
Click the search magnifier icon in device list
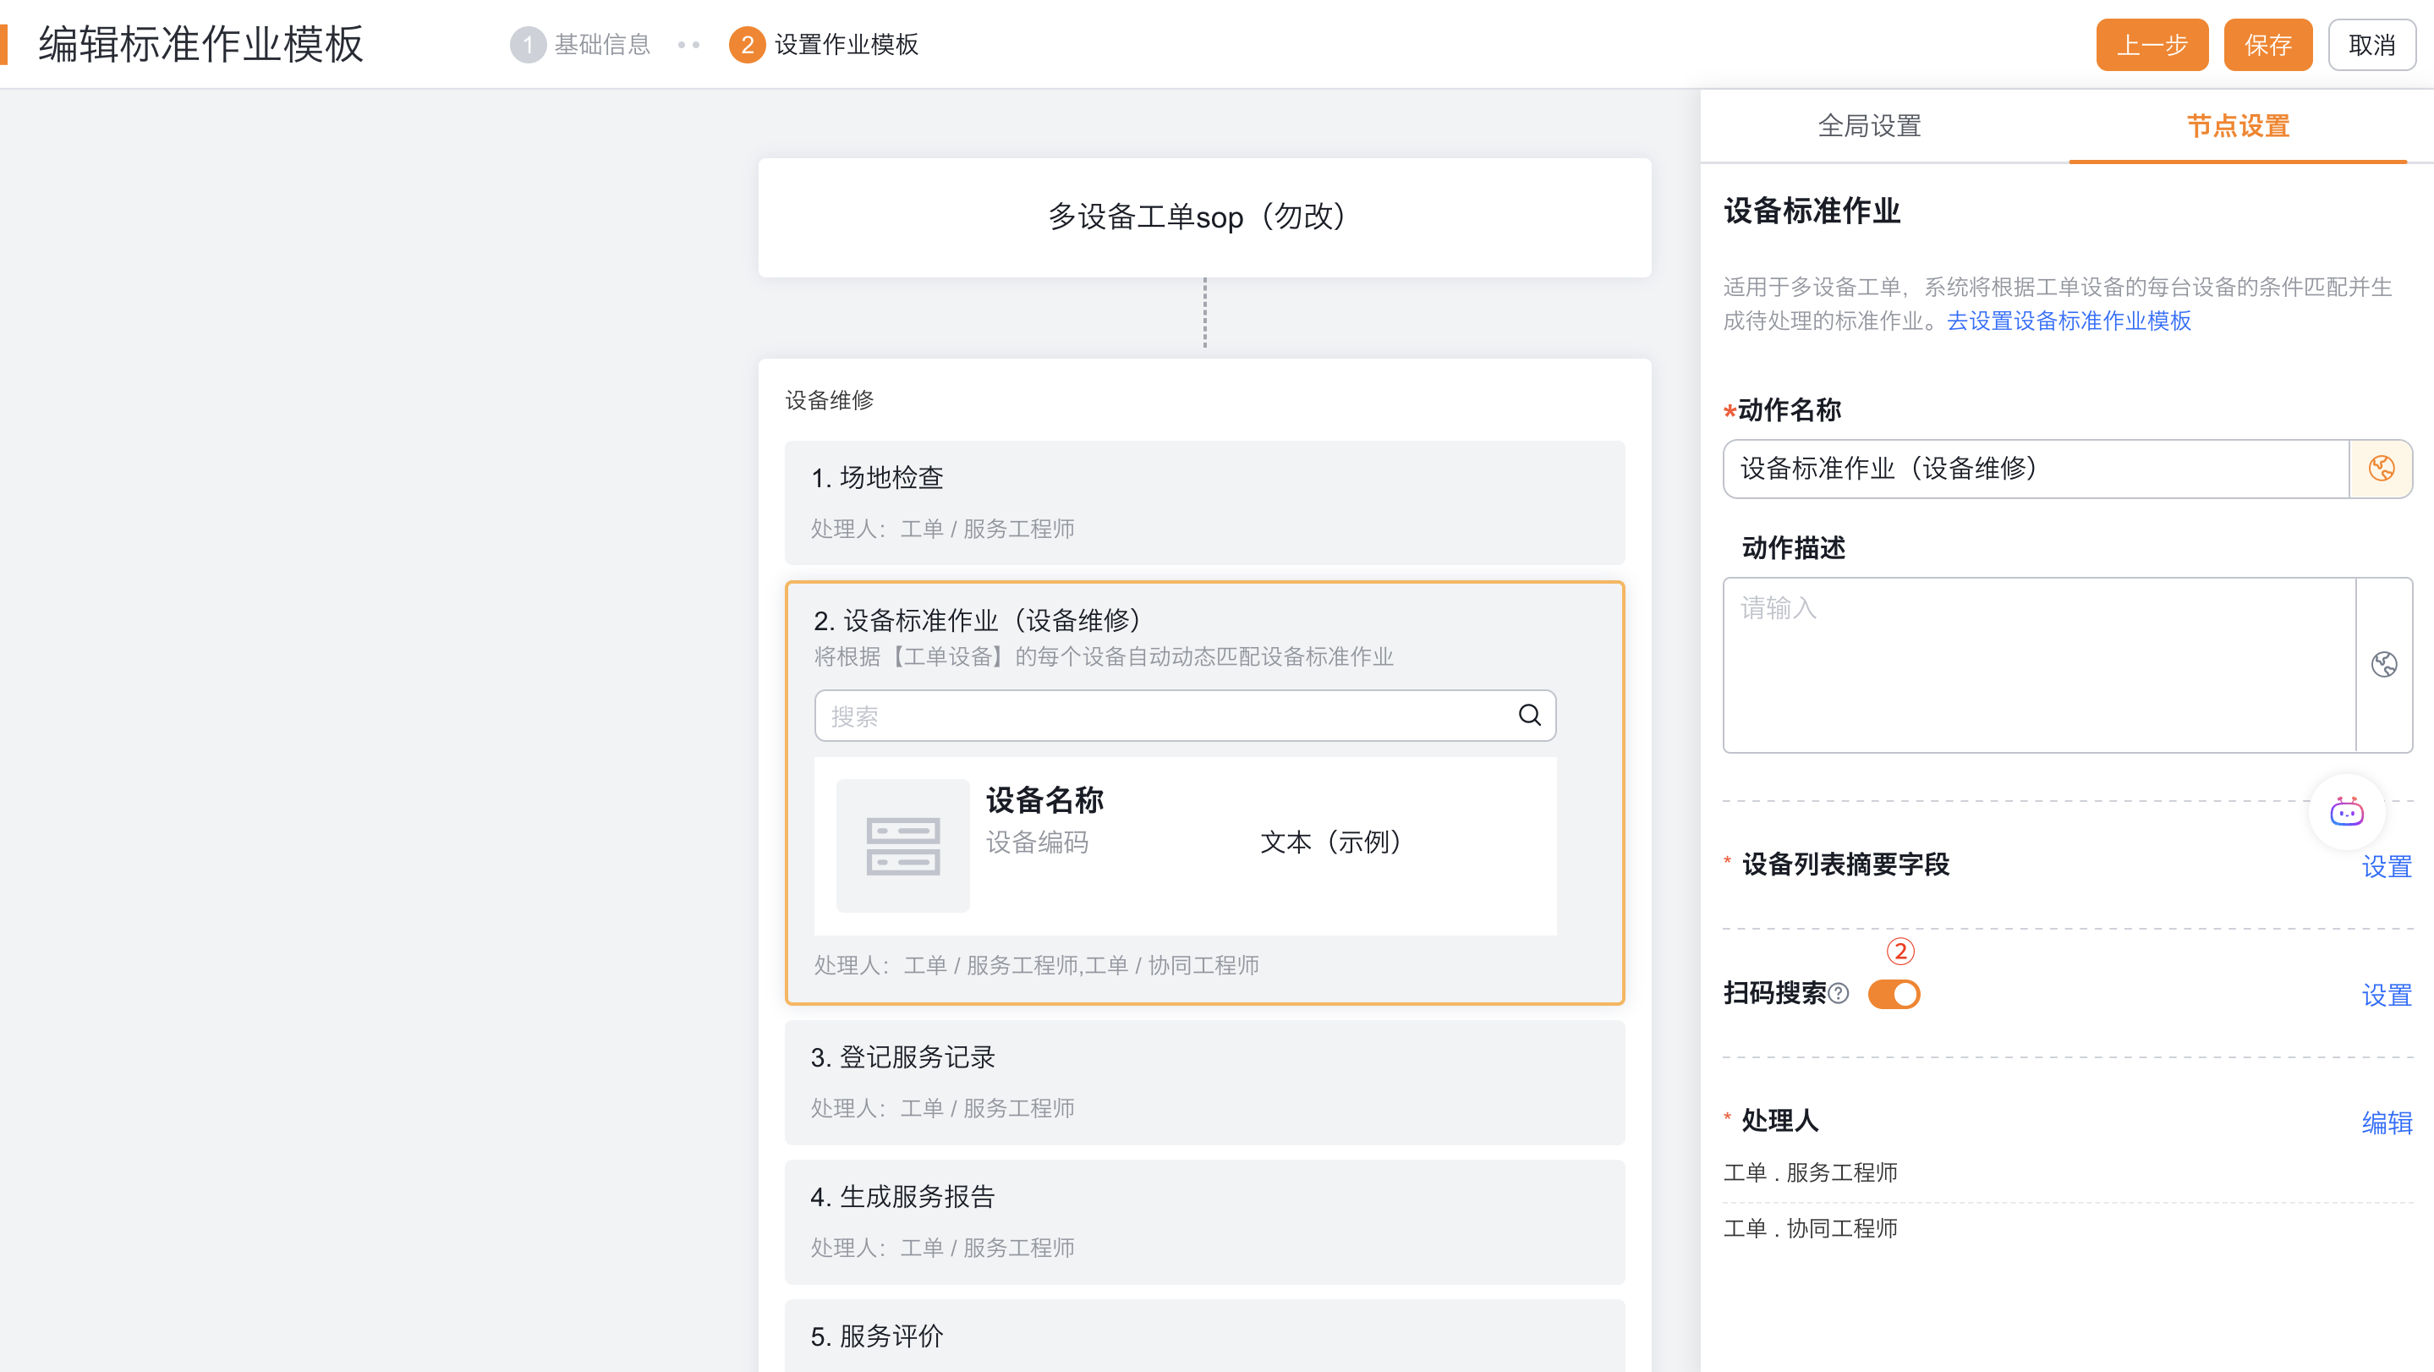(x=1529, y=716)
